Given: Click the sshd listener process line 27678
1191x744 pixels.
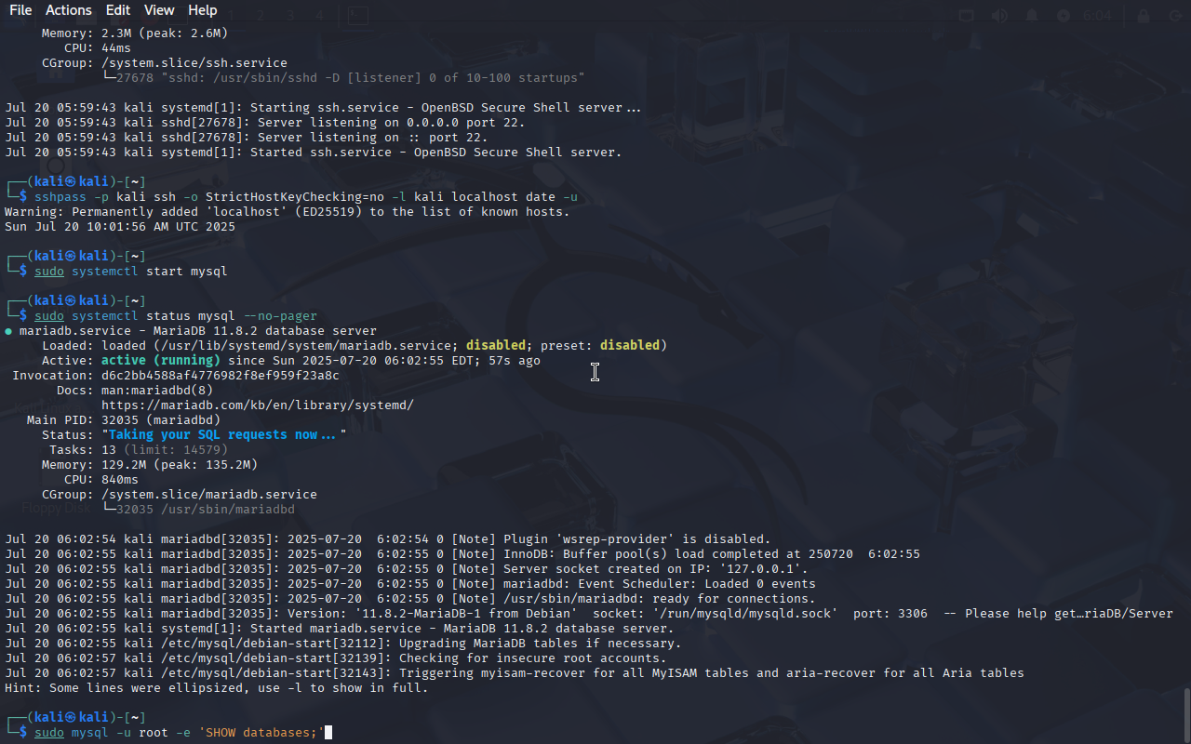Looking at the screenshot, I should 343,78.
